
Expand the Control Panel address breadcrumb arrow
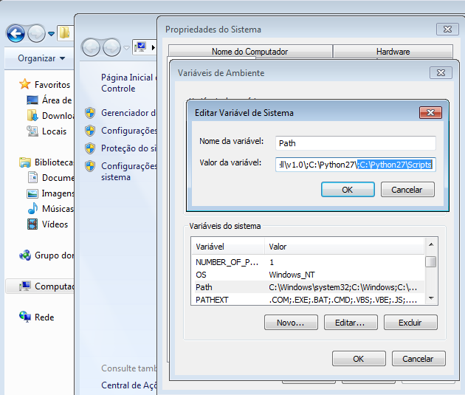point(153,47)
